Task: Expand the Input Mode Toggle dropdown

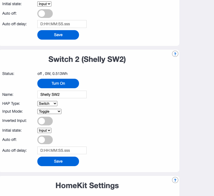Action: [49, 111]
